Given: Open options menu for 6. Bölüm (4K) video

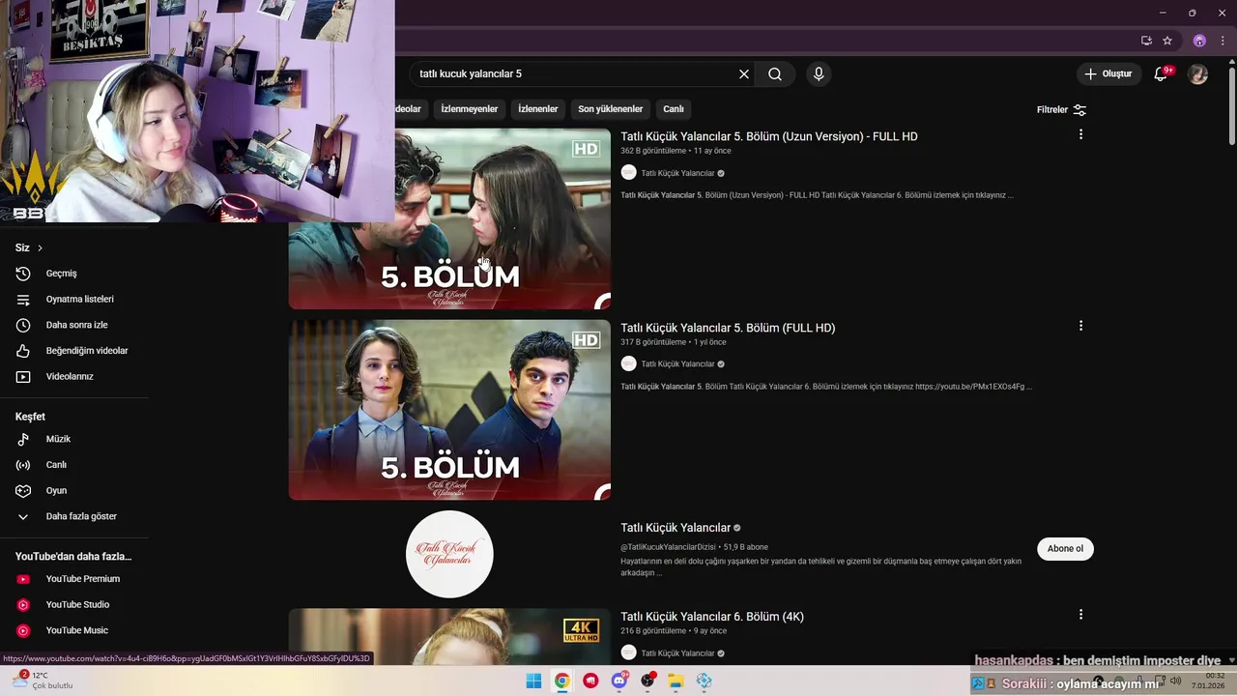Looking at the screenshot, I should tap(1080, 615).
